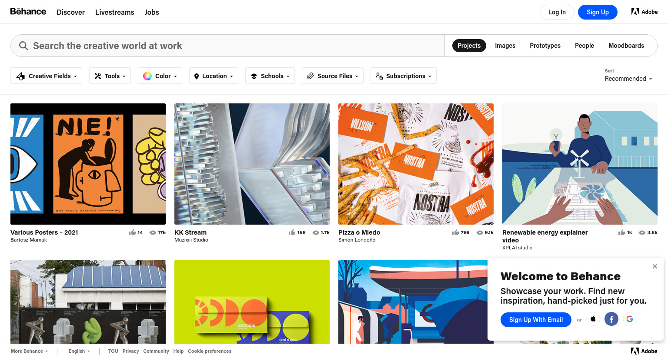Sign up with Apple icon
Screen dimensions: 668x358
pyautogui.click(x=593, y=319)
